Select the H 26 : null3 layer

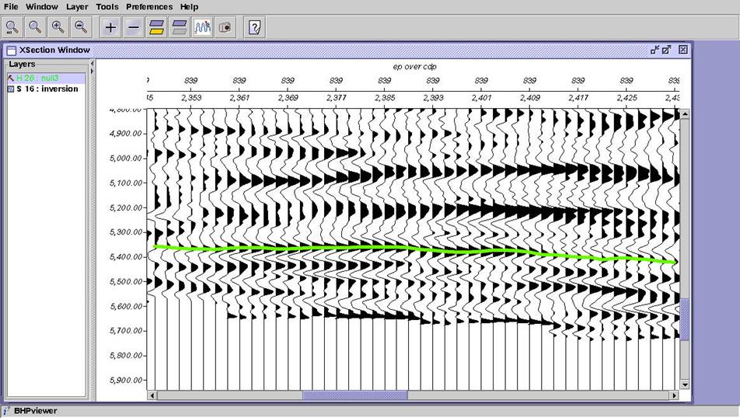(47, 78)
